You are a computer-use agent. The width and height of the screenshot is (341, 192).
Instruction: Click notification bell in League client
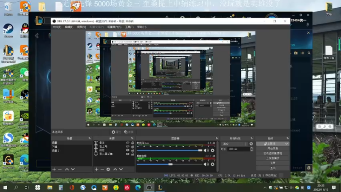tap(308, 25)
